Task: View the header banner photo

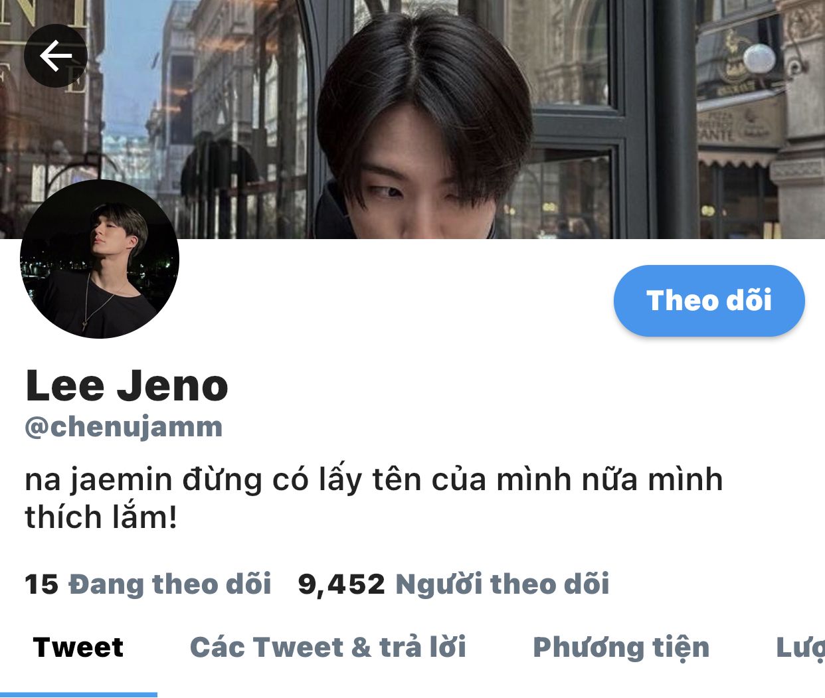Action: tap(412, 120)
